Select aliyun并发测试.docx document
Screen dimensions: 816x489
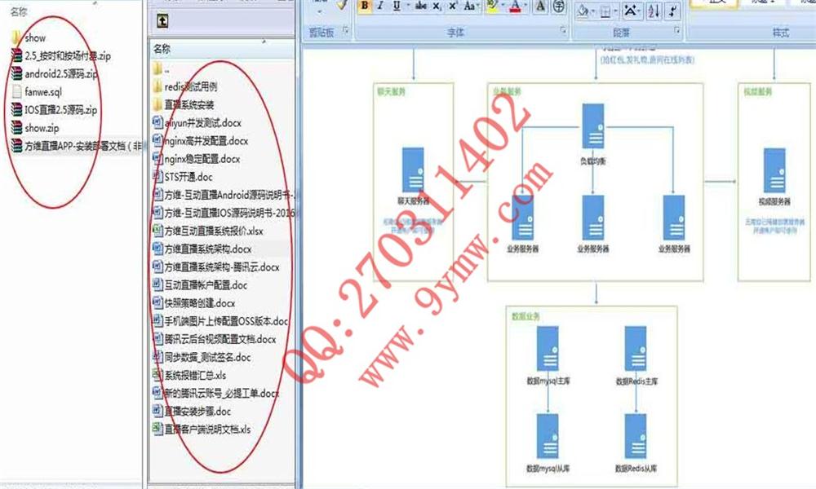coord(197,122)
